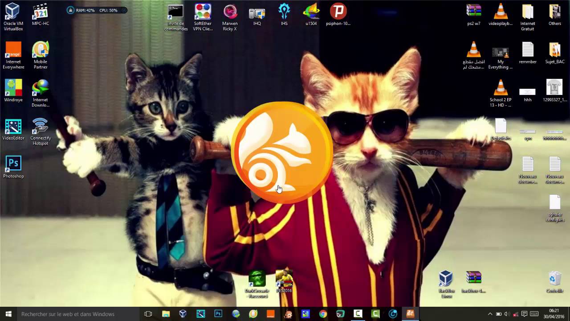Image resolution: width=570 pixels, height=321 pixels.
Task: Launch PES2016 game shortcut
Action: coord(284,282)
